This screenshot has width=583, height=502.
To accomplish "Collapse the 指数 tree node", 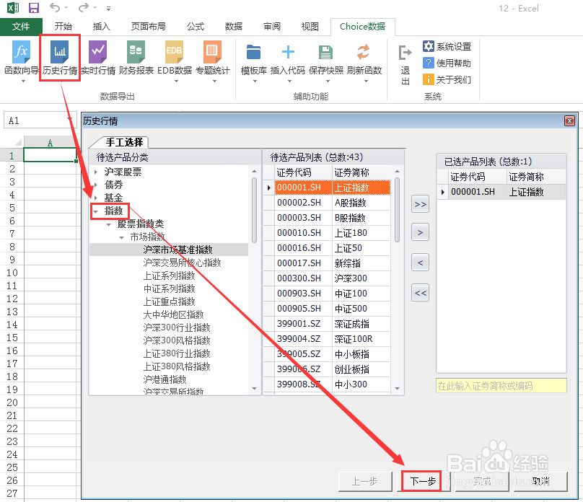I will [96, 211].
